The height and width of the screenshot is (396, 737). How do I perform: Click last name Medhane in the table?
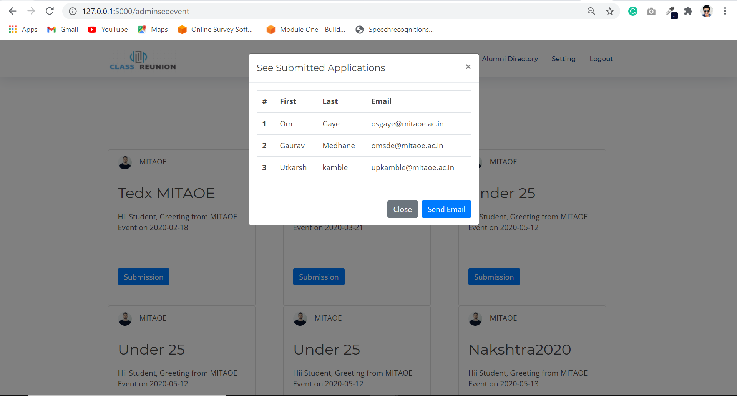(x=339, y=146)
